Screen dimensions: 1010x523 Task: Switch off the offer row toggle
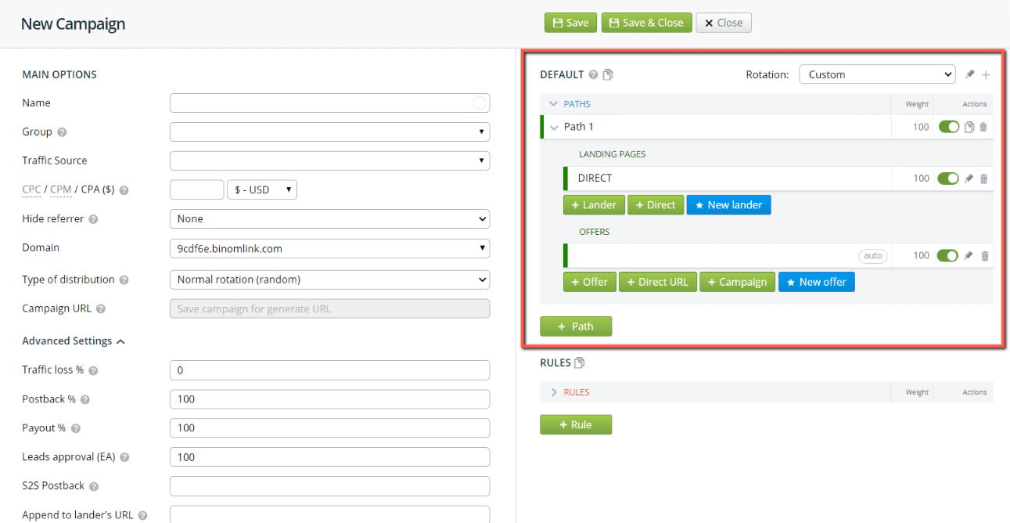pos(947,255)
